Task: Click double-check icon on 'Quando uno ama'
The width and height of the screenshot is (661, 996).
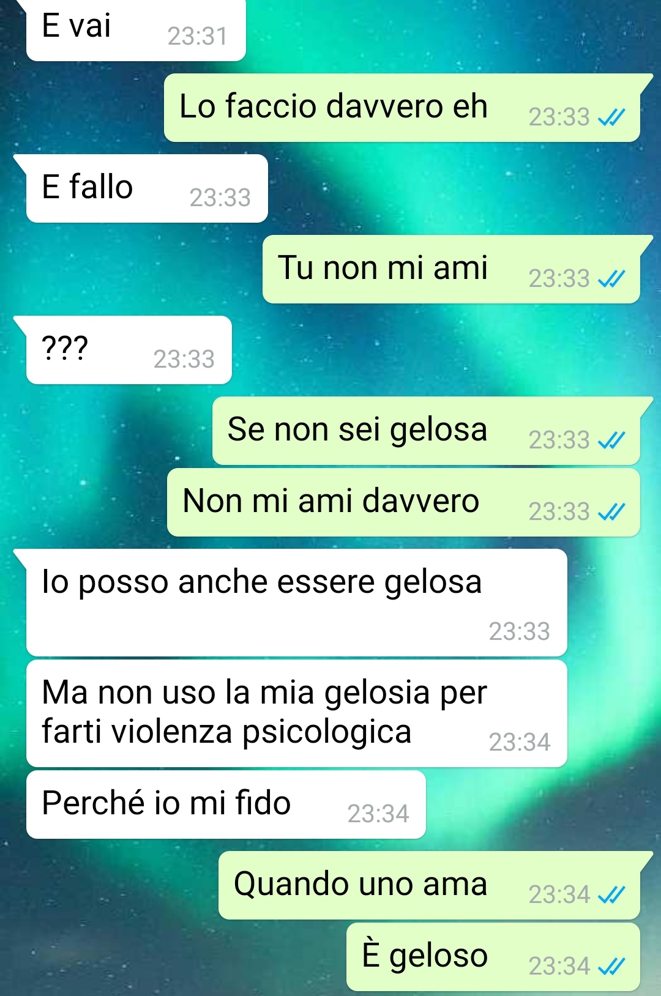Action: click(611, 894)
